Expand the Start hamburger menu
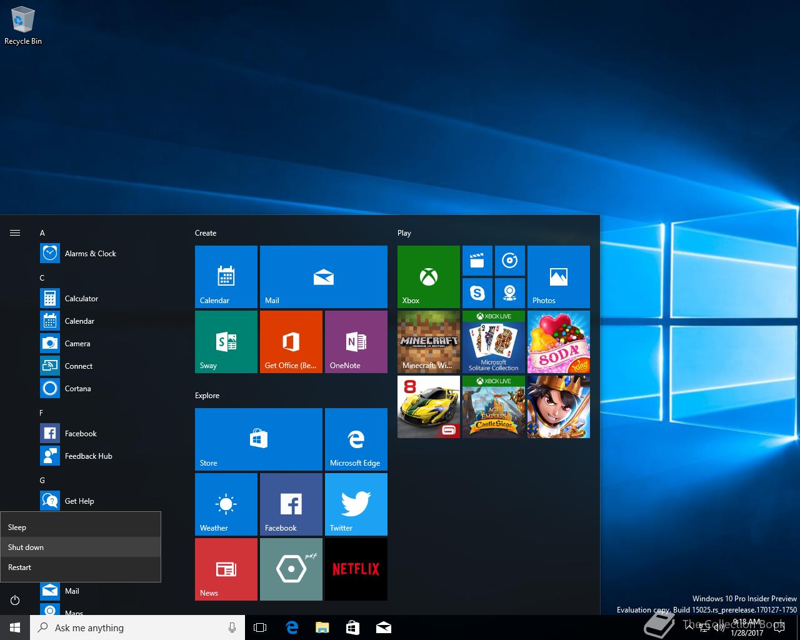The width and height of the screenshot is (800, 640). point(15,232)
